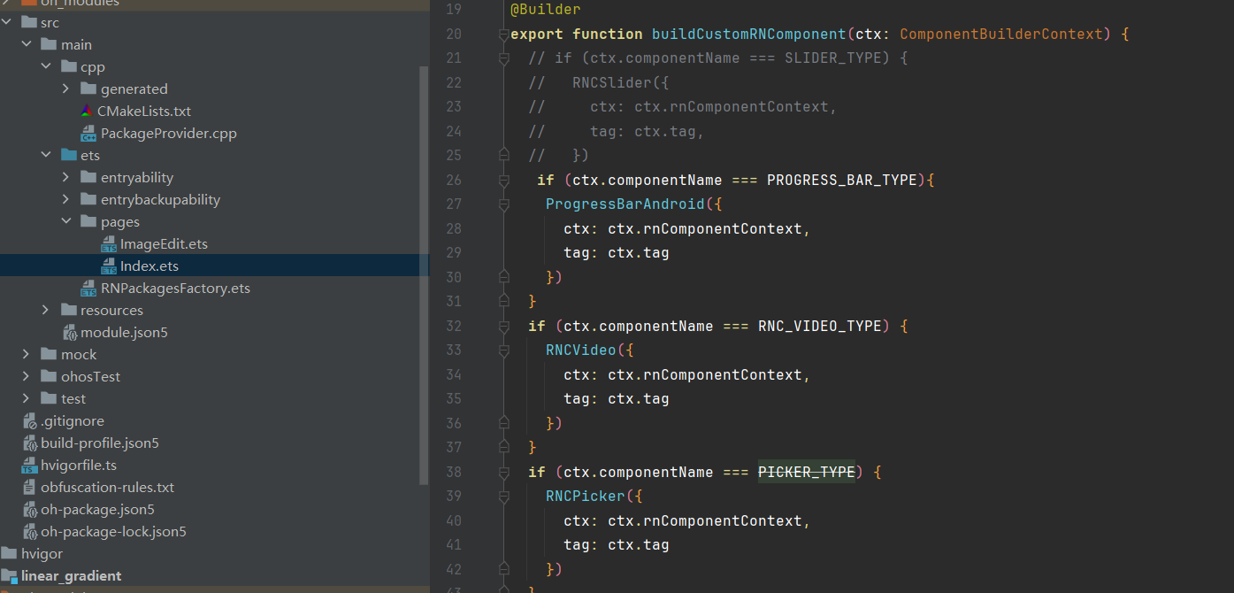The height and width of the screenshot is (593, 1234).
Task: Click the folder icon of ohosTest
Action: pyautogui.click(x=48, y=377)
